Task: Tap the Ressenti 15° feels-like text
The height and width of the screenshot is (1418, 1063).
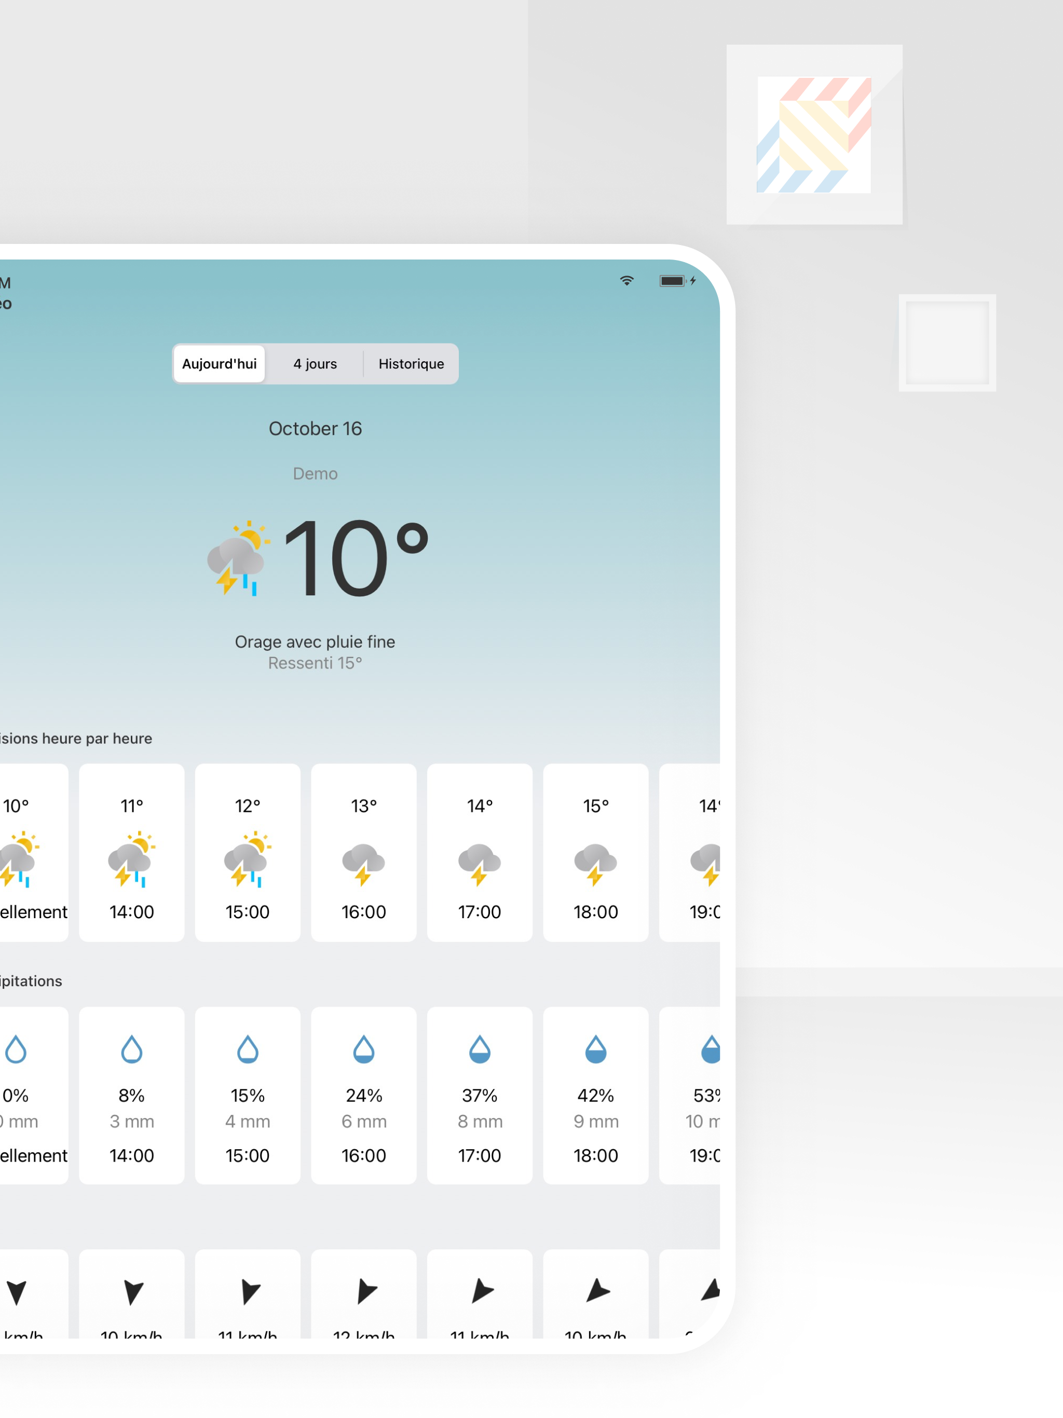Action: [315, 663]
